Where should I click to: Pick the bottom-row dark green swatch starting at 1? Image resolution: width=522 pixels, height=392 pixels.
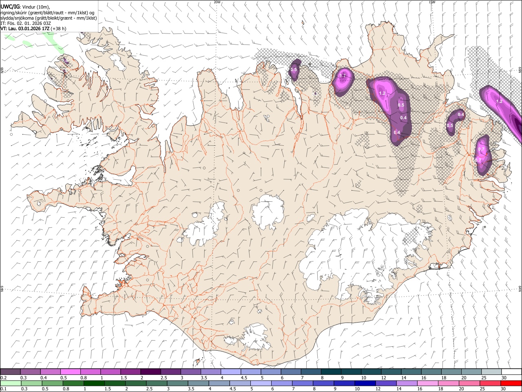94,383
